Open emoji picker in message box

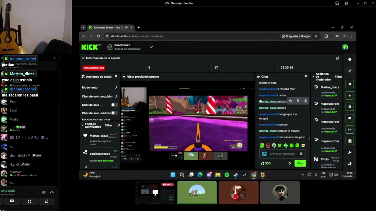pos(301,154)
